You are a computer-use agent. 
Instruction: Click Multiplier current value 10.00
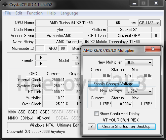tap(53, 98)
